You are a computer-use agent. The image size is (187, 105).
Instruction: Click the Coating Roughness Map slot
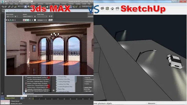click(66, 87)
